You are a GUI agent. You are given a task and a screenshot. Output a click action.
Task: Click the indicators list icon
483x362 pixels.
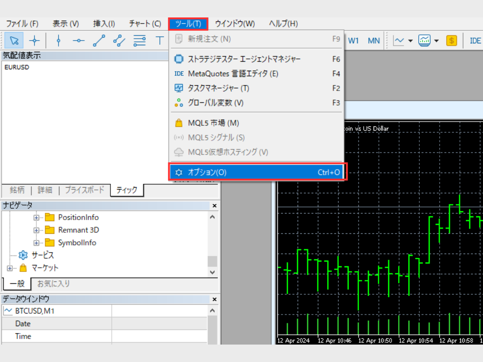tap(425, 41)
